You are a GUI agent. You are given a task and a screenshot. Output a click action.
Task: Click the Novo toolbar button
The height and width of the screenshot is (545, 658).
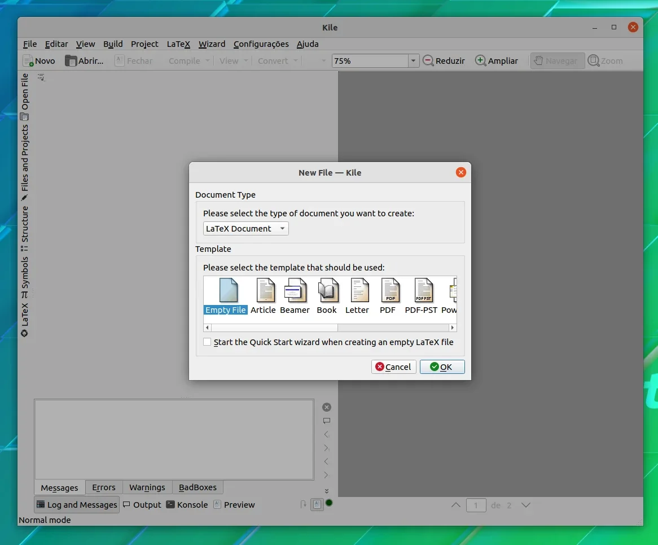(39, 61)
